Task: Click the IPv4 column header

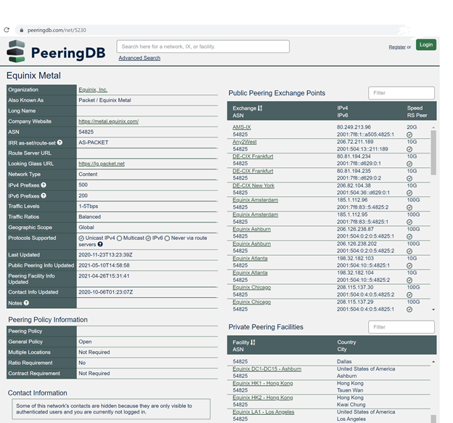Action: pyautogui.click(x=343, y=108)
